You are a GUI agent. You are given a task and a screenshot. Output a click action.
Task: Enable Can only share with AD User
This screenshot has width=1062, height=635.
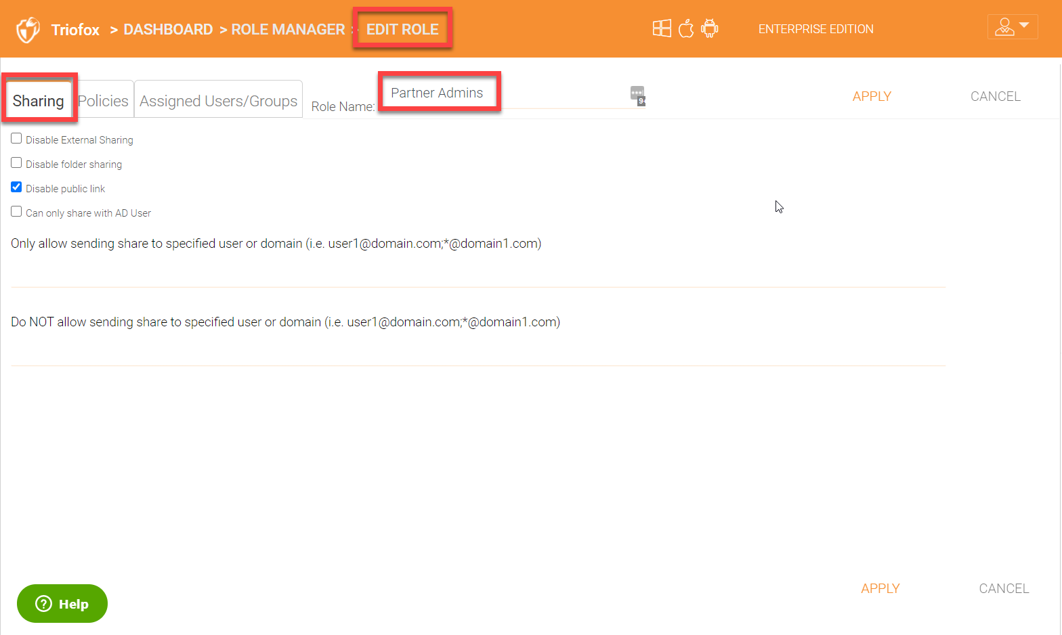pos(16,211)
